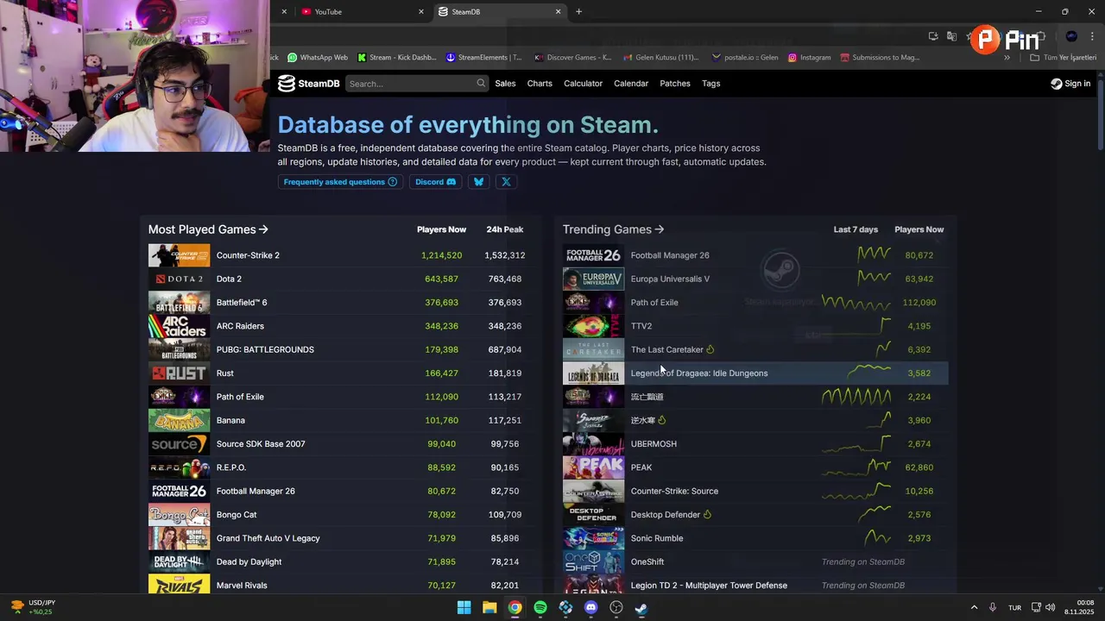Open the Most Played Games heading link
Screen dimensions: 1105x621
coord(208,229)
